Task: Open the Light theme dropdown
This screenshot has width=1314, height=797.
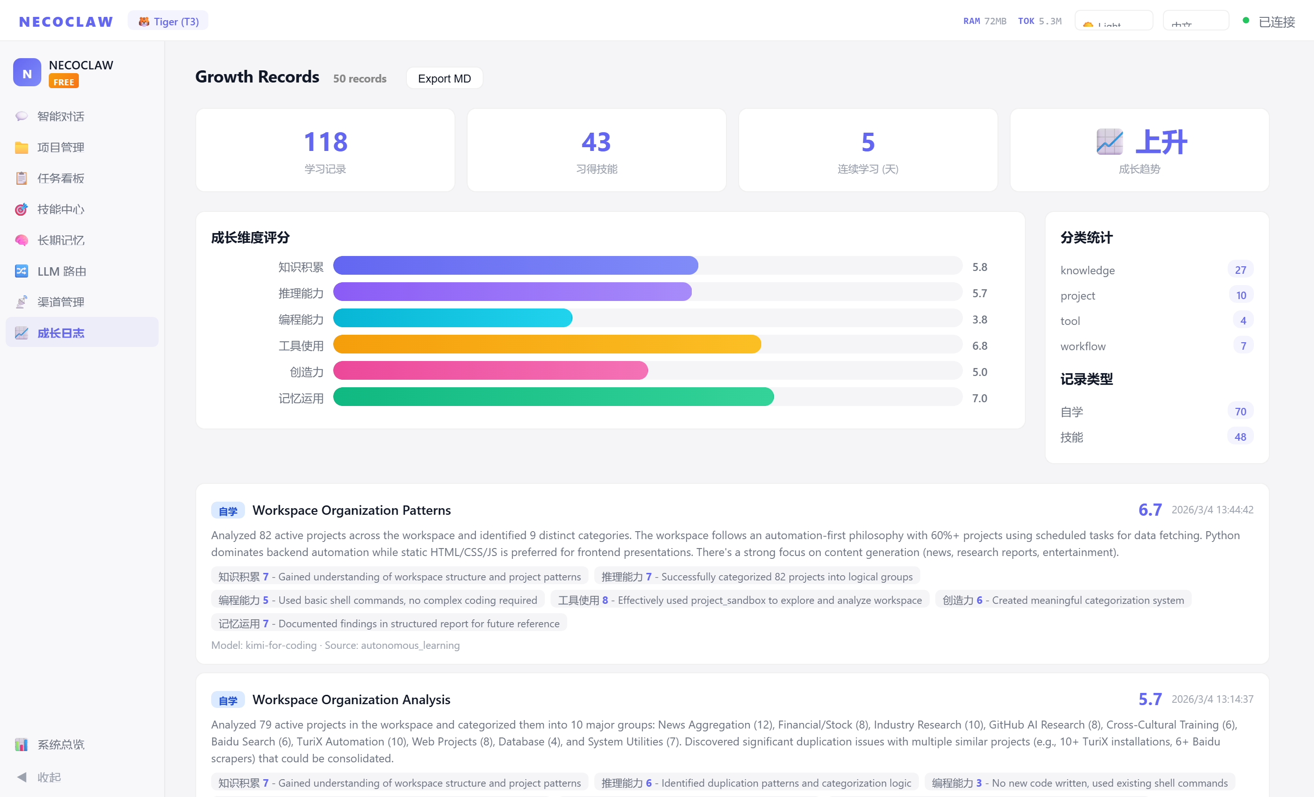Action: [1114, 21]
